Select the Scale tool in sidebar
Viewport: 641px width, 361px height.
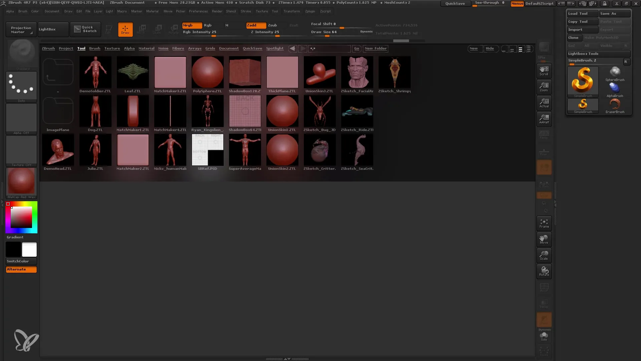click(x=544, y=255)
